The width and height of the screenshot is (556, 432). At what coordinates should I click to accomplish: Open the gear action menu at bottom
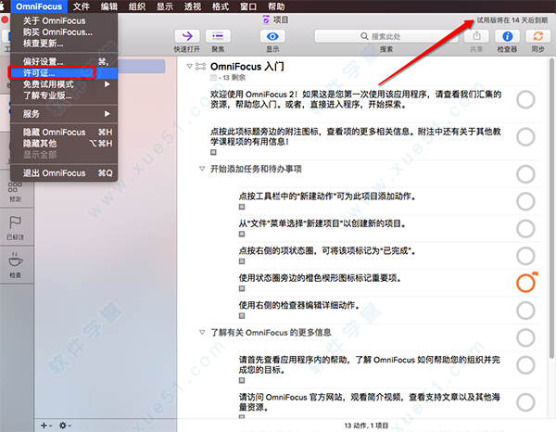coord(65,426)
